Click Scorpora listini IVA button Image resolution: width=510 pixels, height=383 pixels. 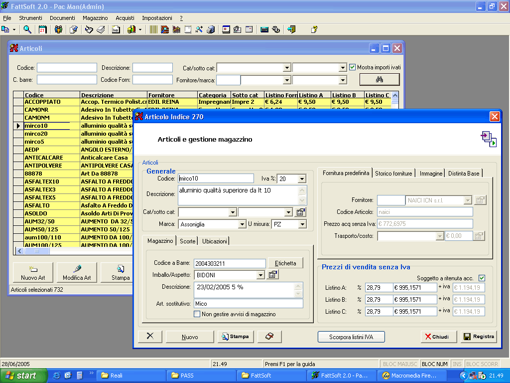pos(351,337)
